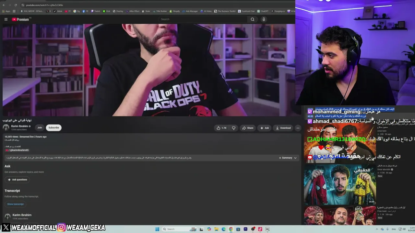Screen dimensions: 415x233
Task: Open the Karim Ibrahim channel name link
Action: [19, 126]
